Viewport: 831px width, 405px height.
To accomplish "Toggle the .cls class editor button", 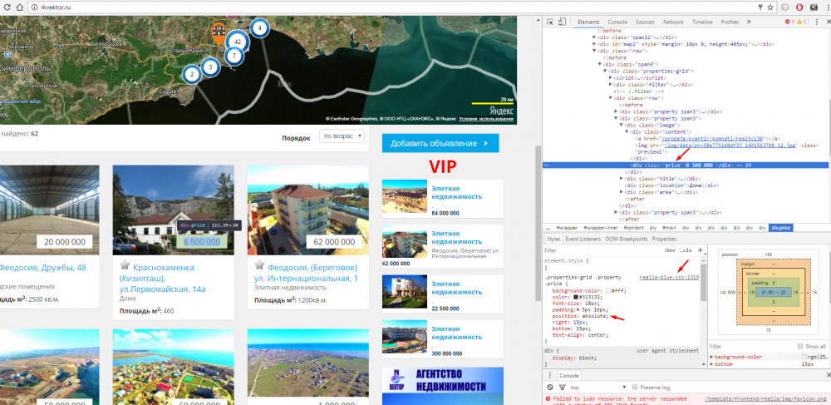I will [x=686, y=250].
